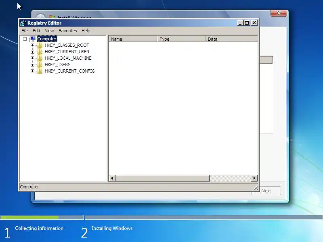Click the HKEY_CLASSES_ROOT folder icon

click(x=40, y=45)
